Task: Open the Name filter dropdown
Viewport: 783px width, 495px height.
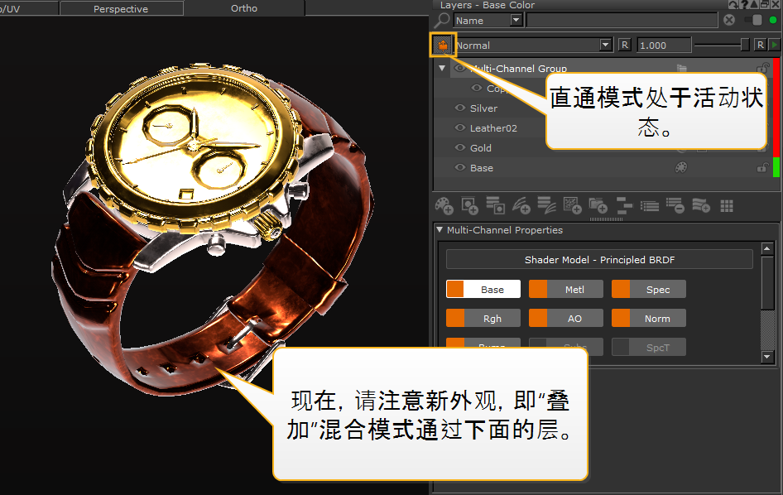Action: point(516,21)
